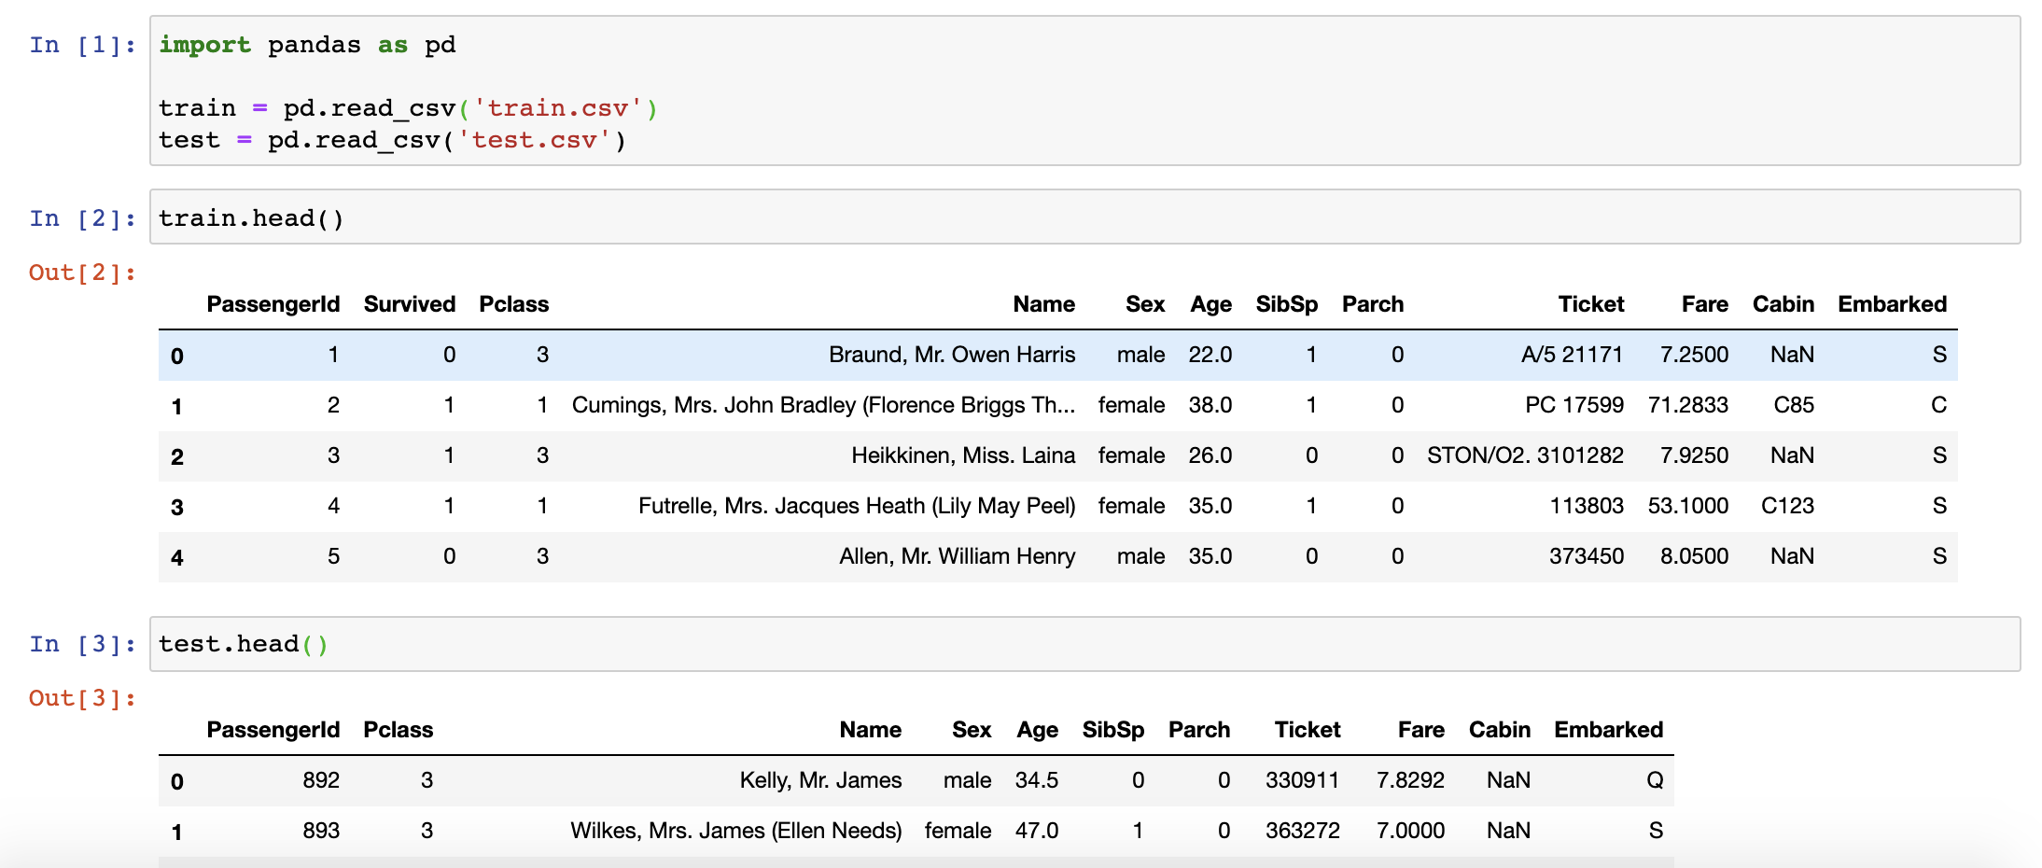This screenshot has height=868, width=2042.
Task: Click ticket value 373450
Action: point(1587,556)
